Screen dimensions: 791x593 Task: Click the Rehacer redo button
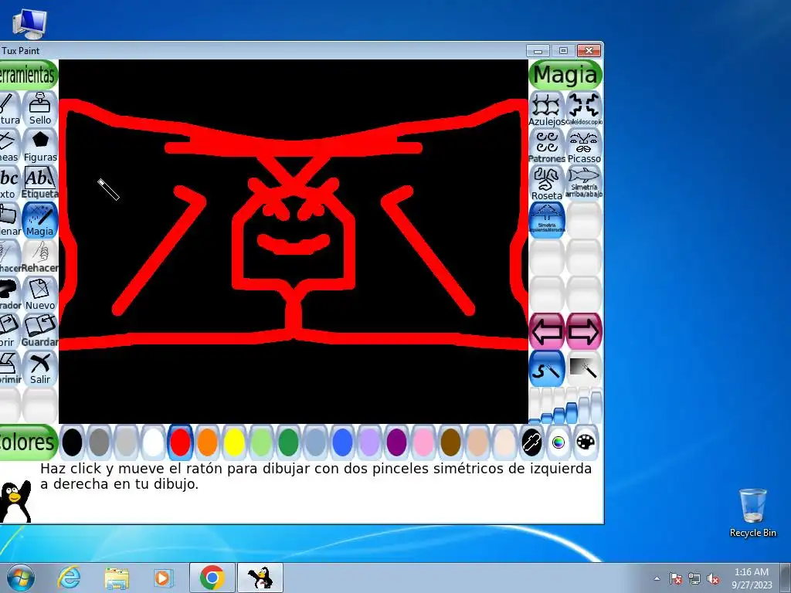40,256
